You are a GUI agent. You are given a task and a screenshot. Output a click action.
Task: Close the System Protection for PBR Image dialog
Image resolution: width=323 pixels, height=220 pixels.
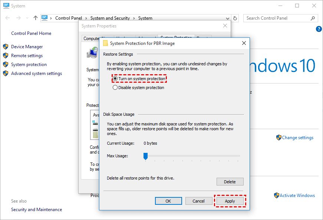244,43
